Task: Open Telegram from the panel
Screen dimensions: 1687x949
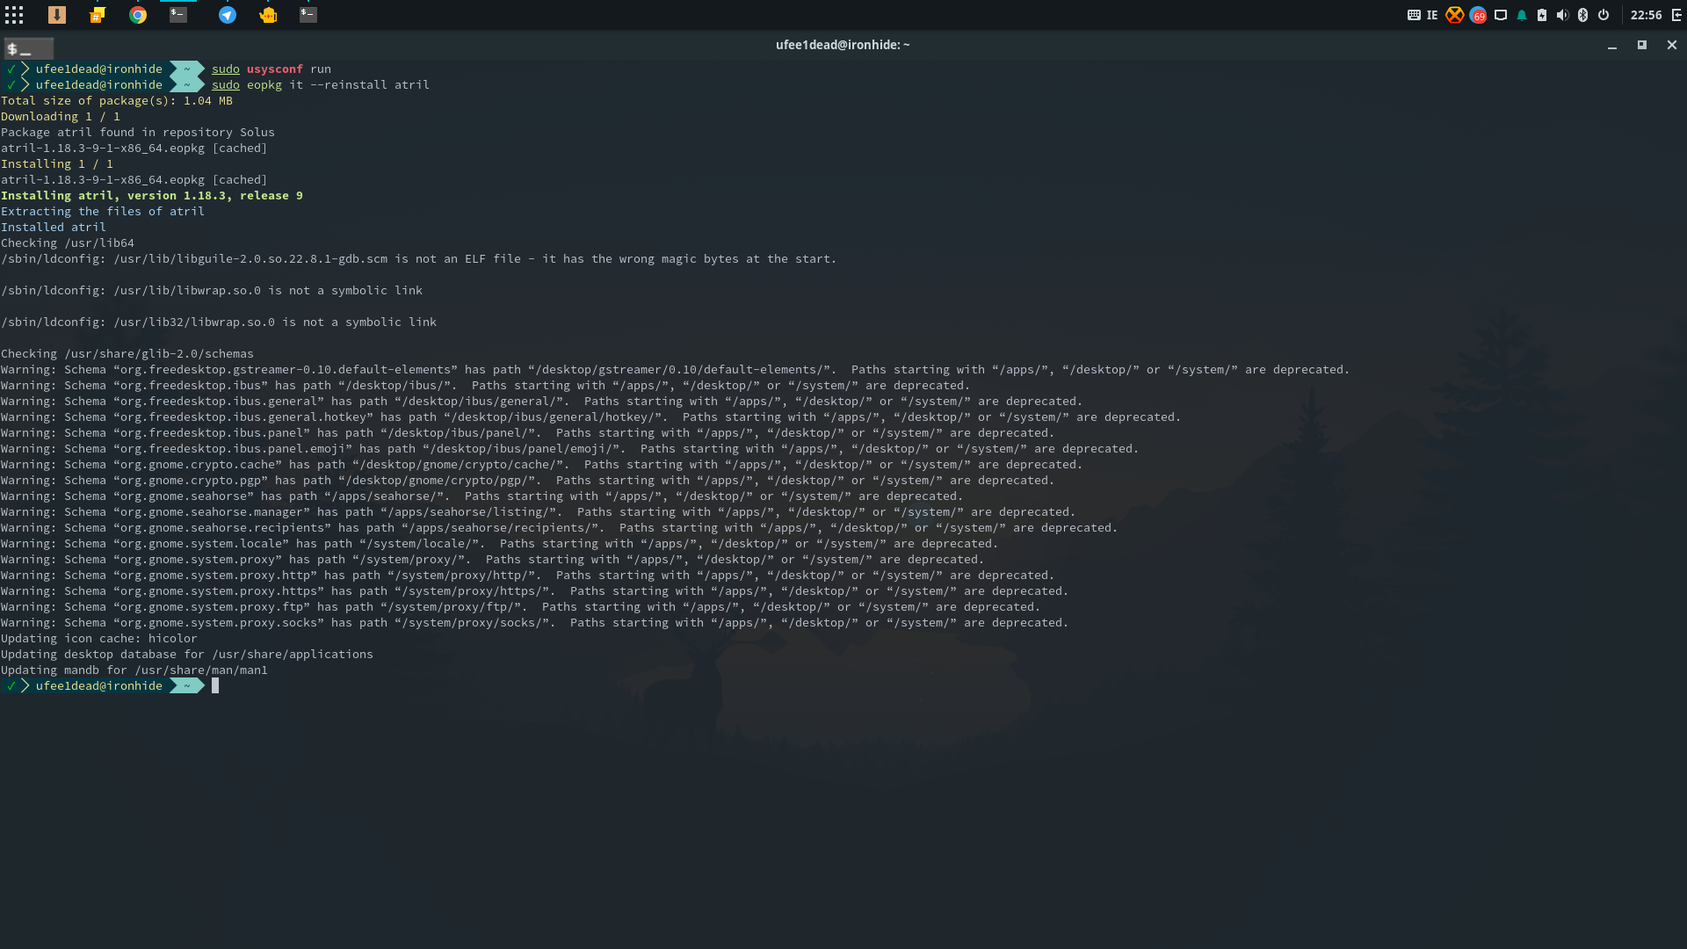Action: coord(228,15)
